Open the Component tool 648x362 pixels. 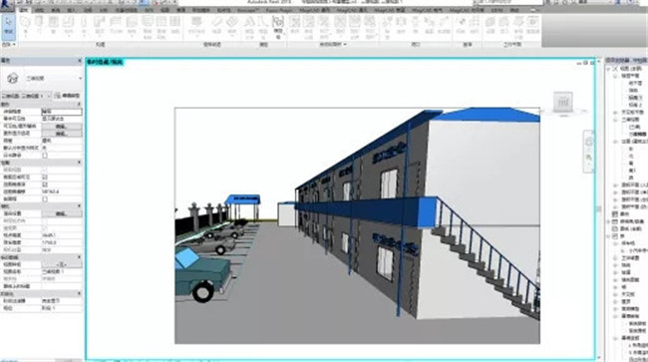68,26
